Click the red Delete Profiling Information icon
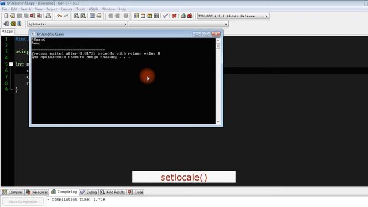Image resolution: width=368 pixels, height=207 pixels. [x=190, y=16]
